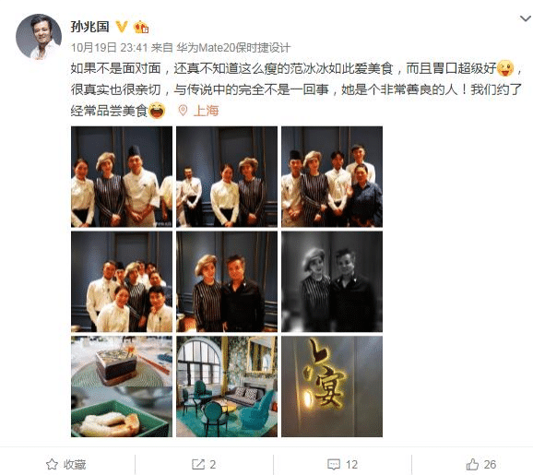Open the center photo of two people
This screenshot has height=475, width=533.
pyautogui.click(x=227, y=282)
